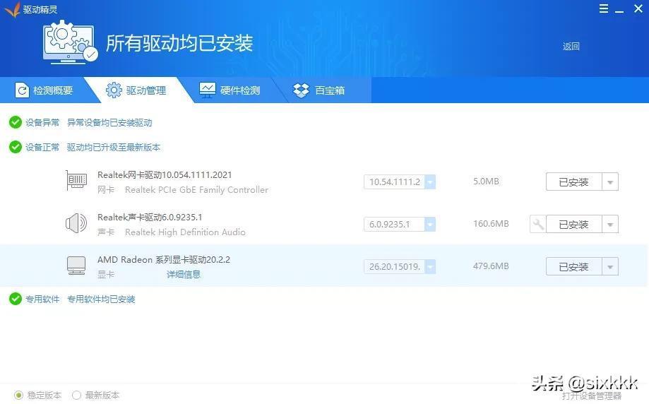Click the monitor gear header icon
The height and width of the screenshot is (404, 649).
(x=70, y=42)
